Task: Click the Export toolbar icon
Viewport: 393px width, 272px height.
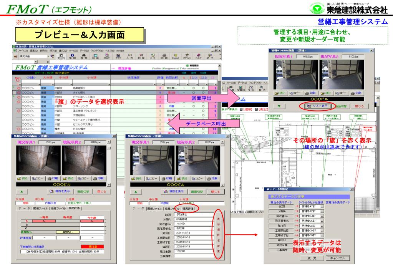Action: pyautogui.click(x=176, y=56)
